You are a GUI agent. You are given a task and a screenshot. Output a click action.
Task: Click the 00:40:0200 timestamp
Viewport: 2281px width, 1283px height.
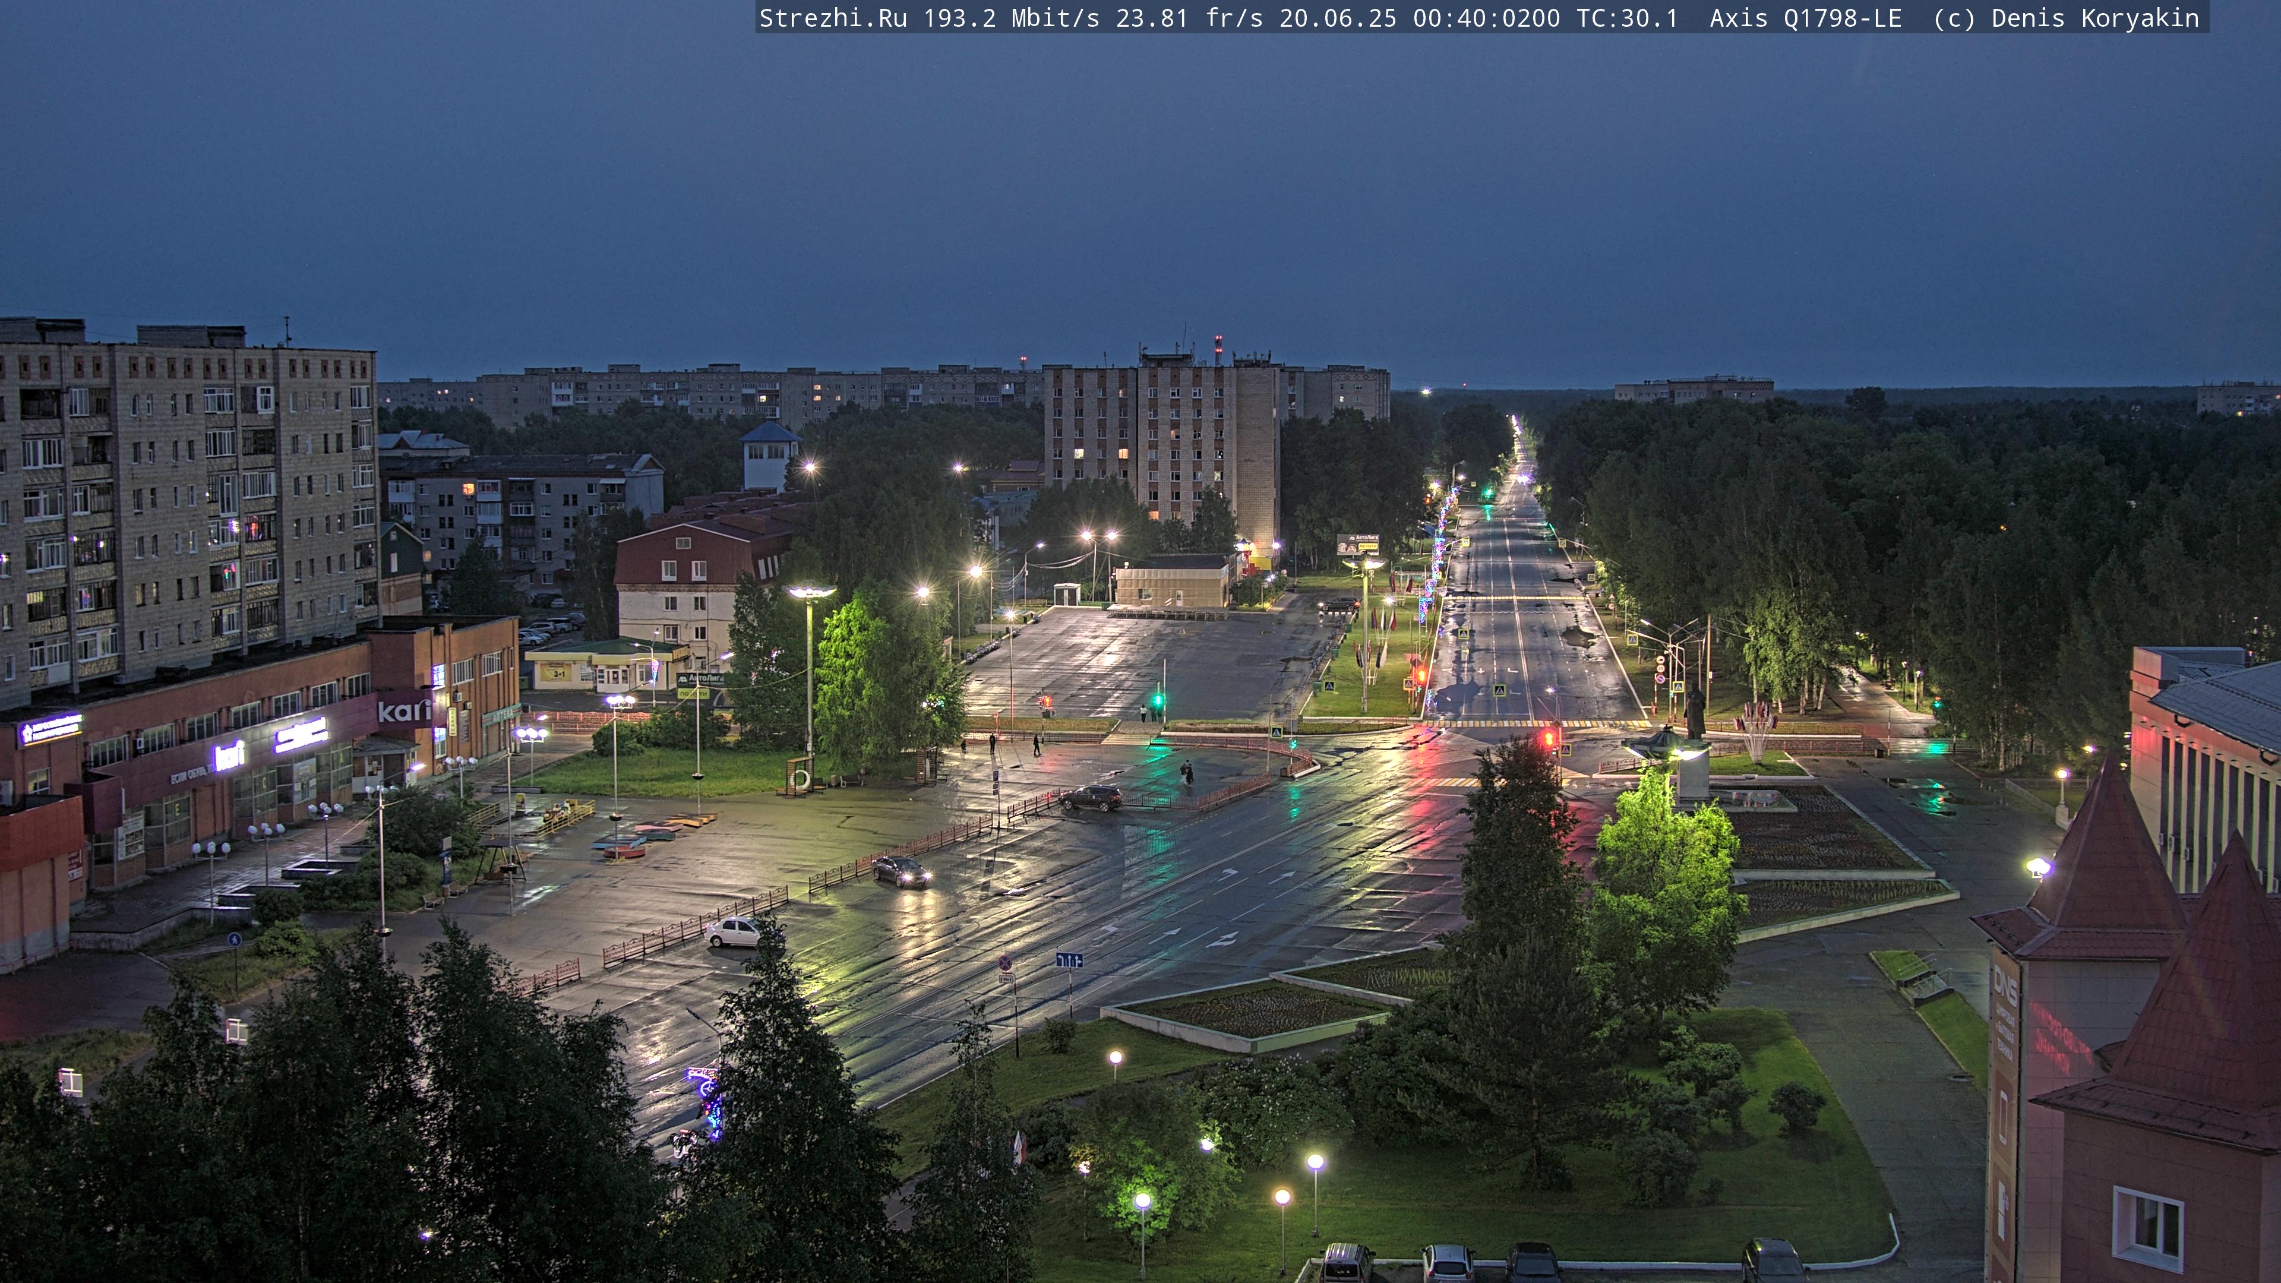(x=1487, y=18)
